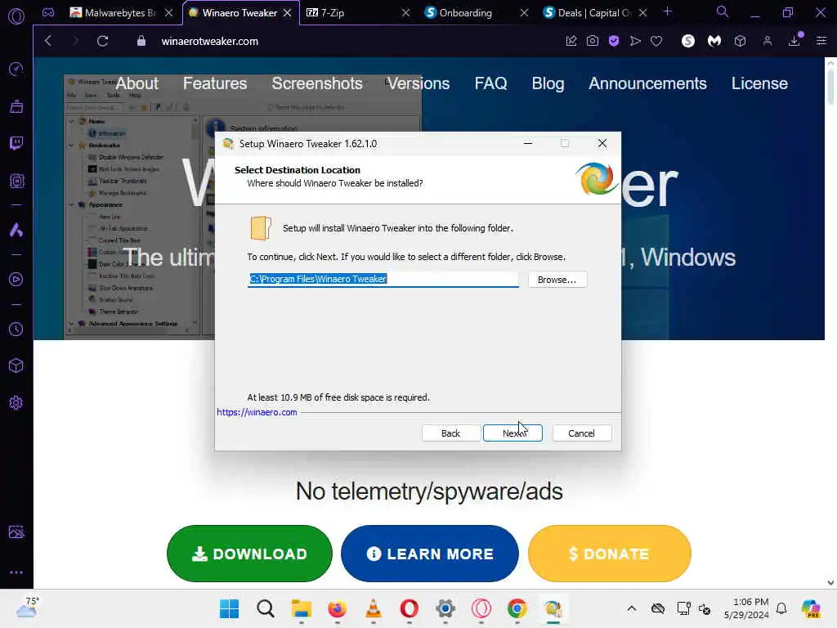Click green DOWNLOAD button
837x628 pixels.
point(249,554)
